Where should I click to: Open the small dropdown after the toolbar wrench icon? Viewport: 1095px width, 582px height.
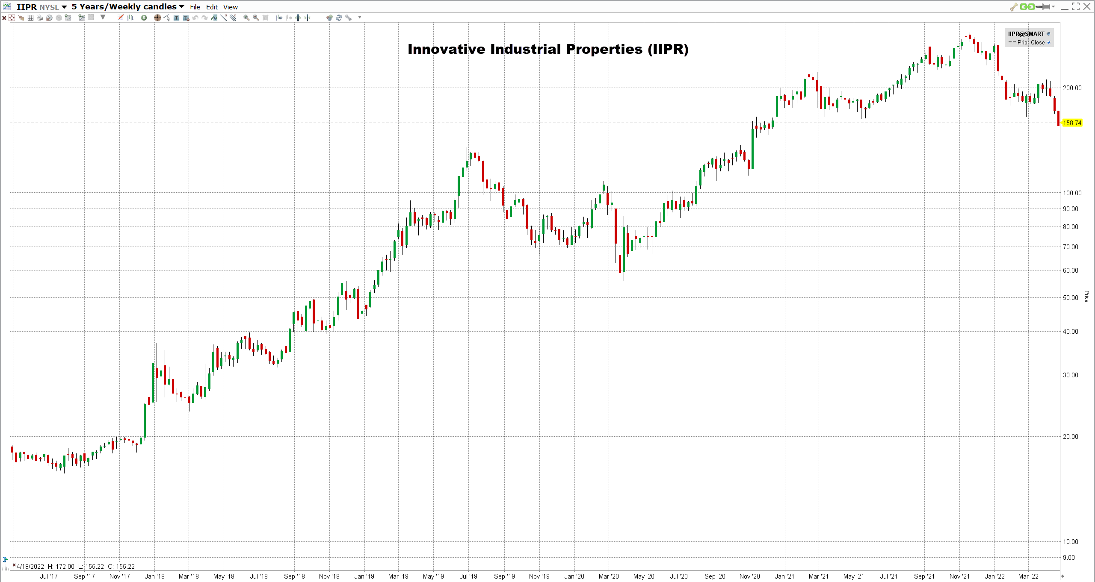coord(360,17)
